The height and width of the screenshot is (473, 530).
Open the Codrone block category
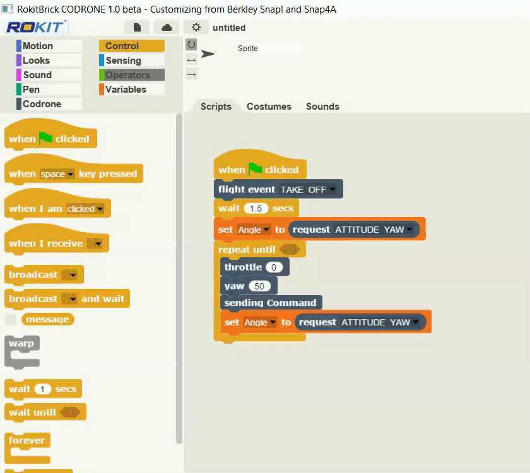click(x=49, y=104)
